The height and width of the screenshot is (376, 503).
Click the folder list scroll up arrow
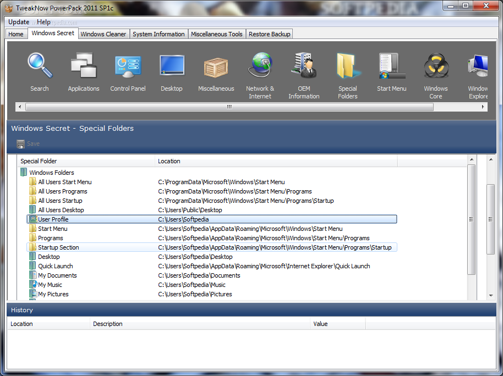(x=471, y=159)
